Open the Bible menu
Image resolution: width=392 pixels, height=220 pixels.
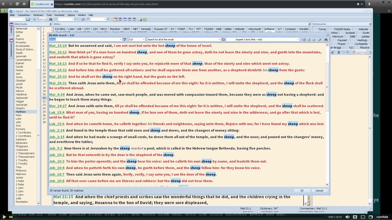pos(12,15)
